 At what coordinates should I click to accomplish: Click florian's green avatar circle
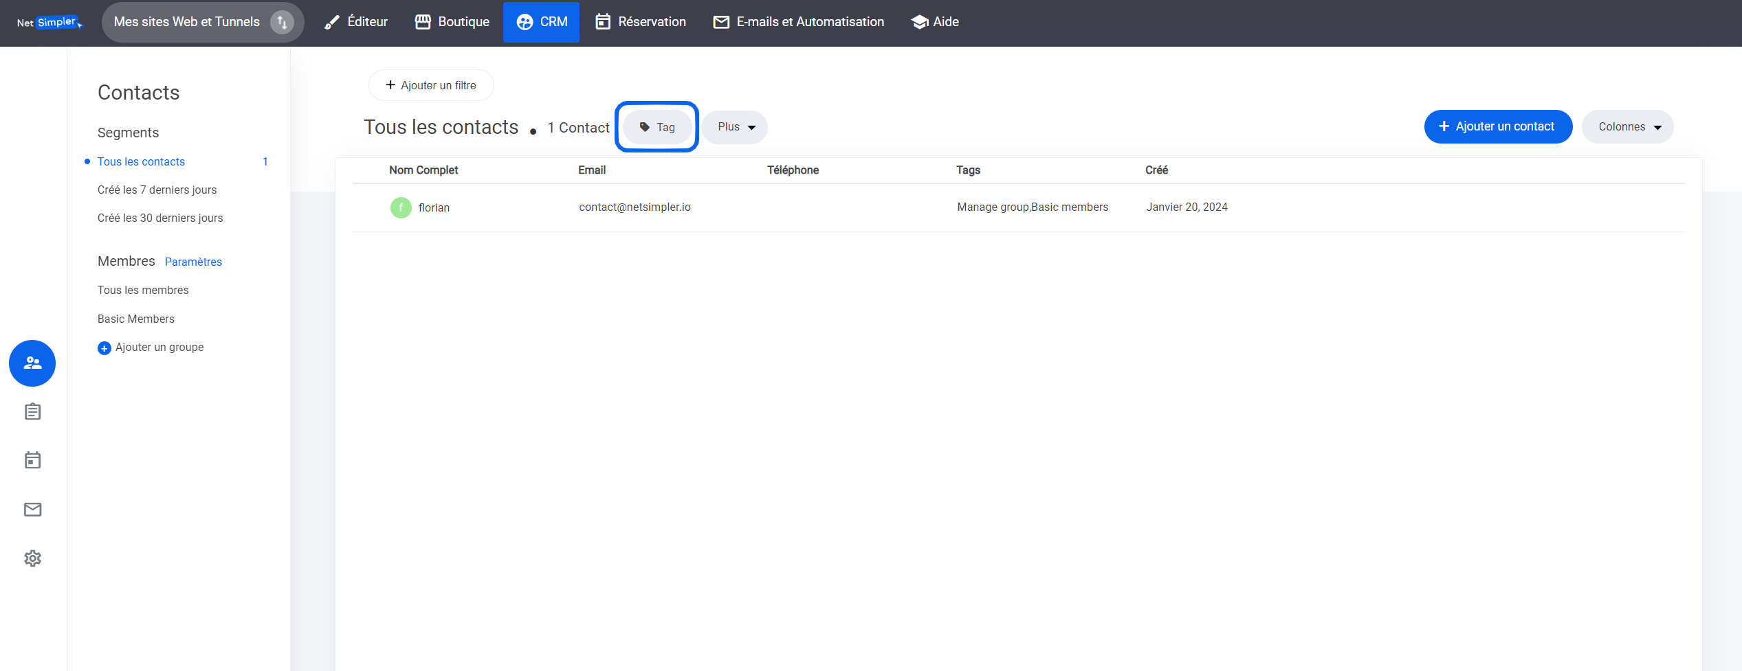pos(401,207)
